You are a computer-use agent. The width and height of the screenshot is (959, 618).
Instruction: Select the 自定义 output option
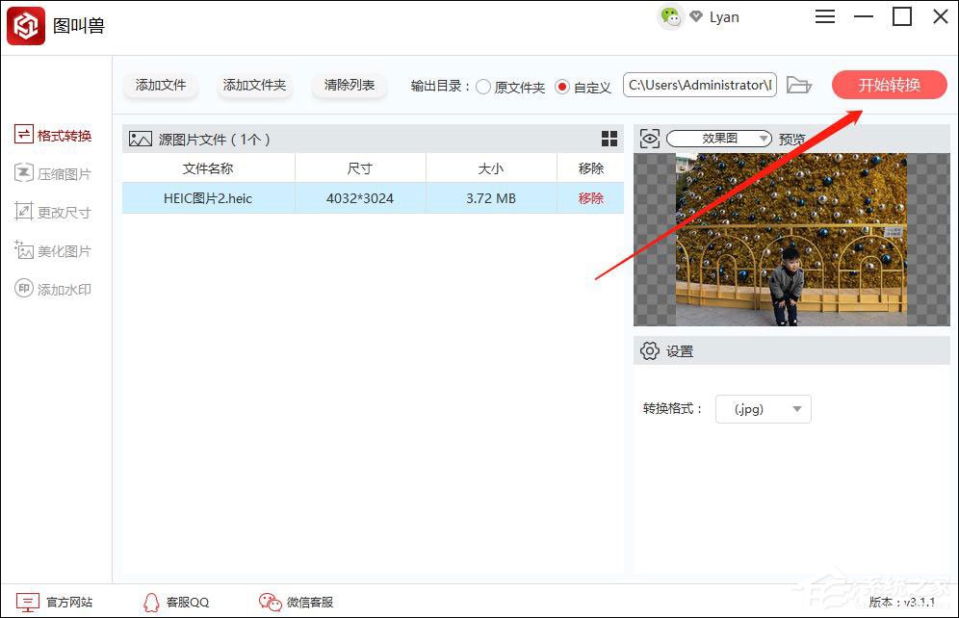(561, 85)
